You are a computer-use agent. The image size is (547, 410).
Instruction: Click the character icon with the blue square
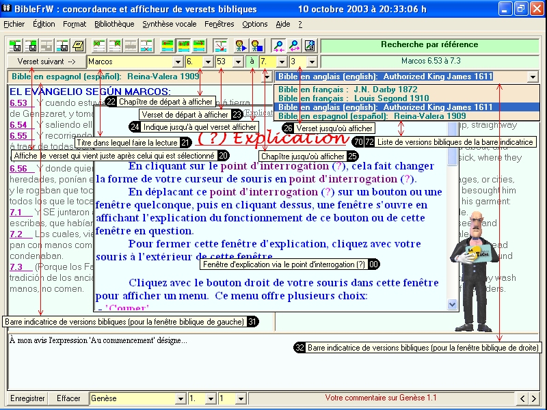coord(256,46)
